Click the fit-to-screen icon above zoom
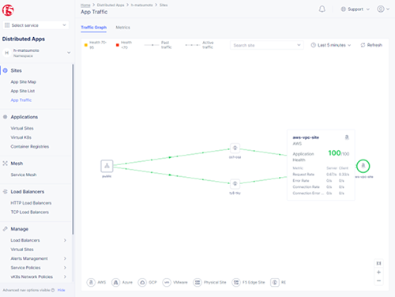 click(378, 263)
